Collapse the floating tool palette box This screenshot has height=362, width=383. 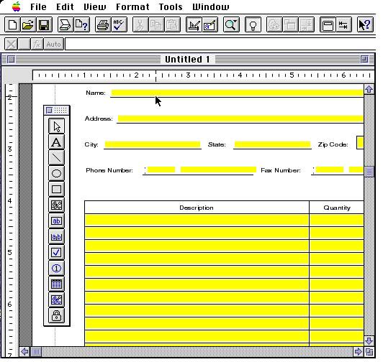click(x=49, y=111)
